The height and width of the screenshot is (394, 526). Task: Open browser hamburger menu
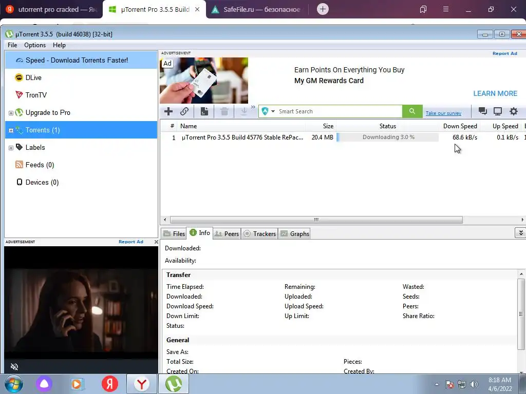click(446, 9)
